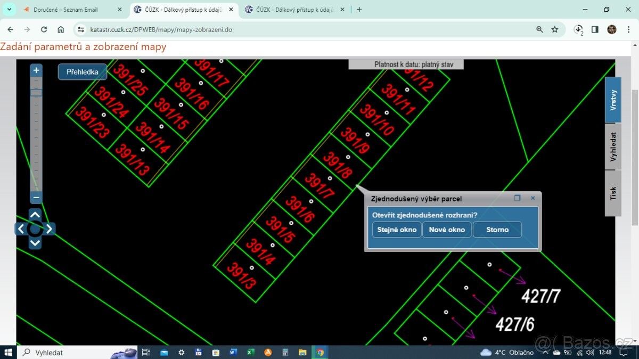Viewport: 639px width, 359px height.
Task: Click the map zoom in plus button
Action: tap(36, 70)
